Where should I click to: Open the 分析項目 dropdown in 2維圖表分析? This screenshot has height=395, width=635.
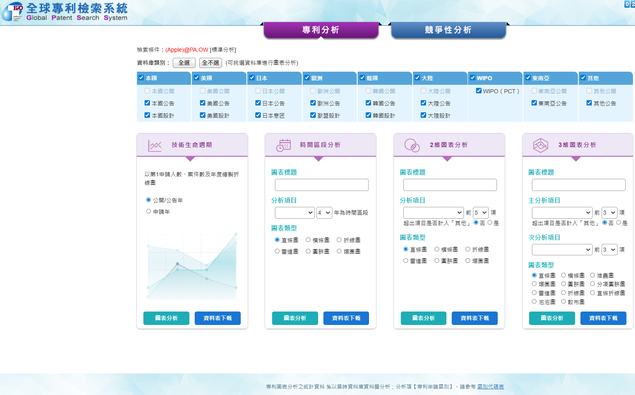(x=433, y=213)
